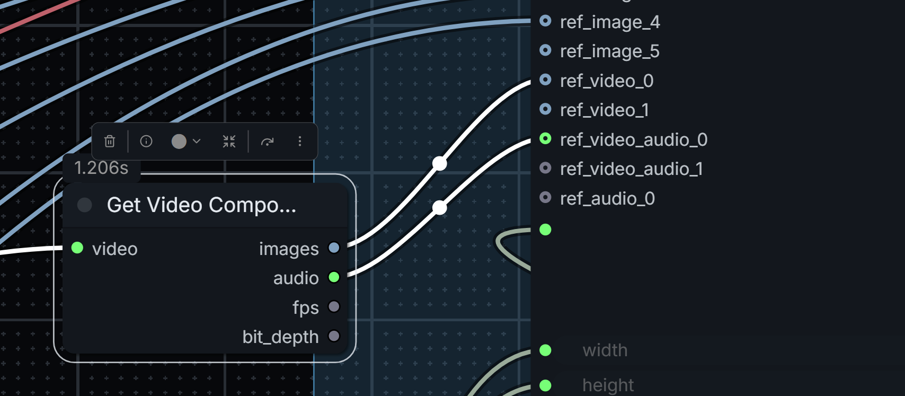The image size is (905, 396).
Task: Click the ref_audio_0 input socket
Action: point(545,197)
